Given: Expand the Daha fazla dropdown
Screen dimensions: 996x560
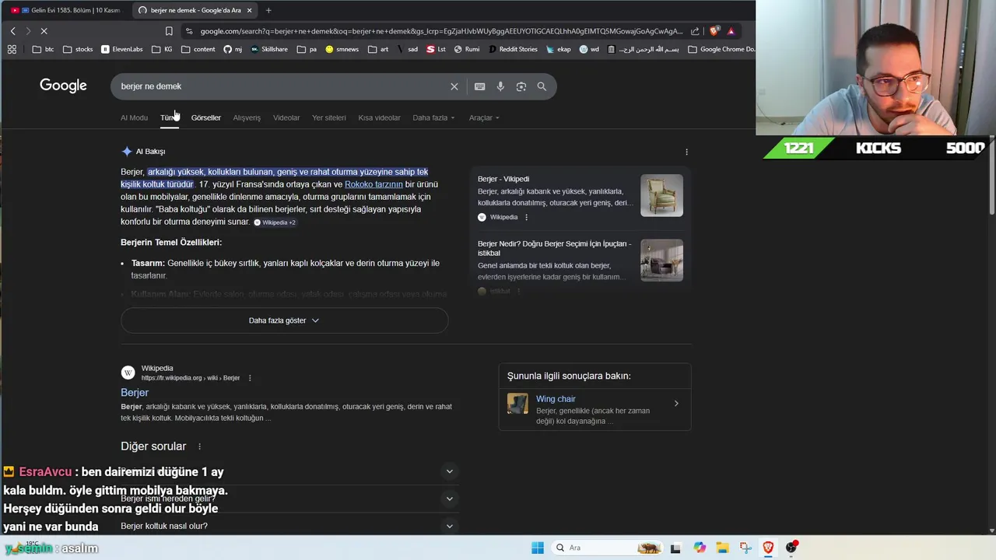Looking at the screenshot, I should coord(433,117).
